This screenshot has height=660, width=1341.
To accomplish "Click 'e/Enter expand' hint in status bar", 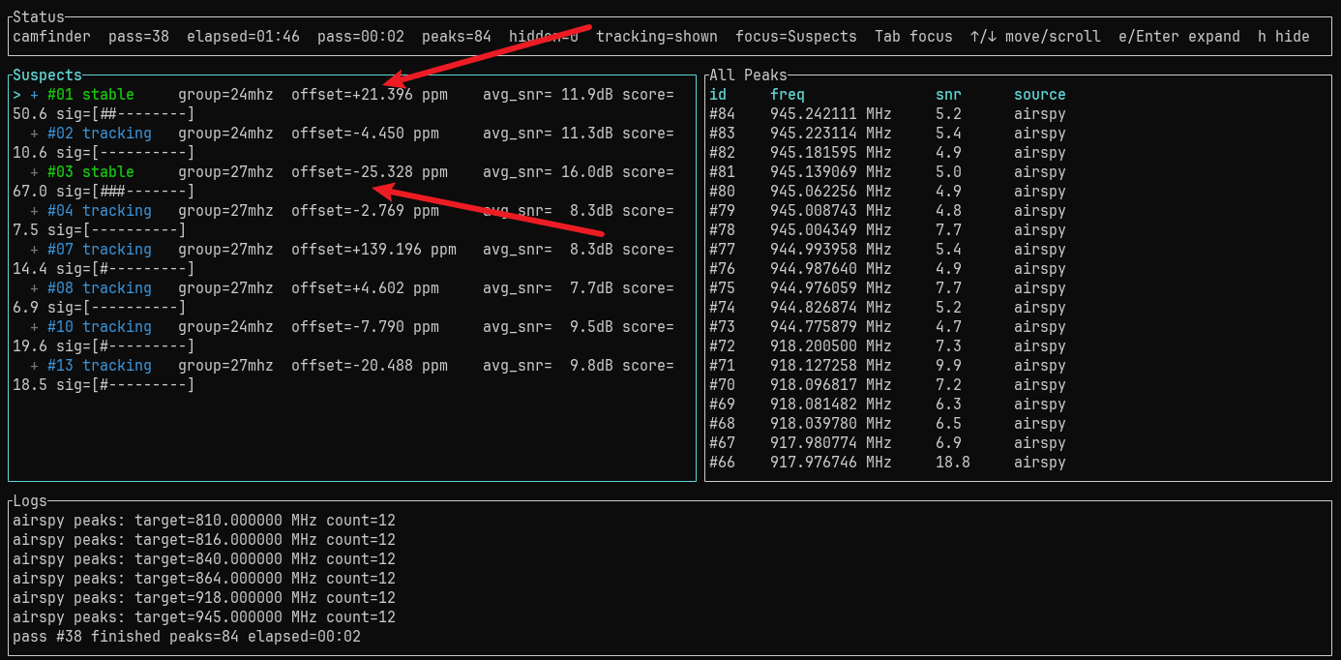I will (1179, 37).
